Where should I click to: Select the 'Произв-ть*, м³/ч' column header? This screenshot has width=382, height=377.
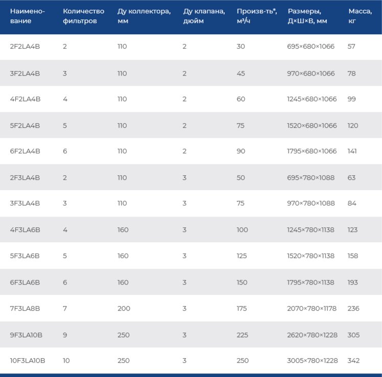257,16
